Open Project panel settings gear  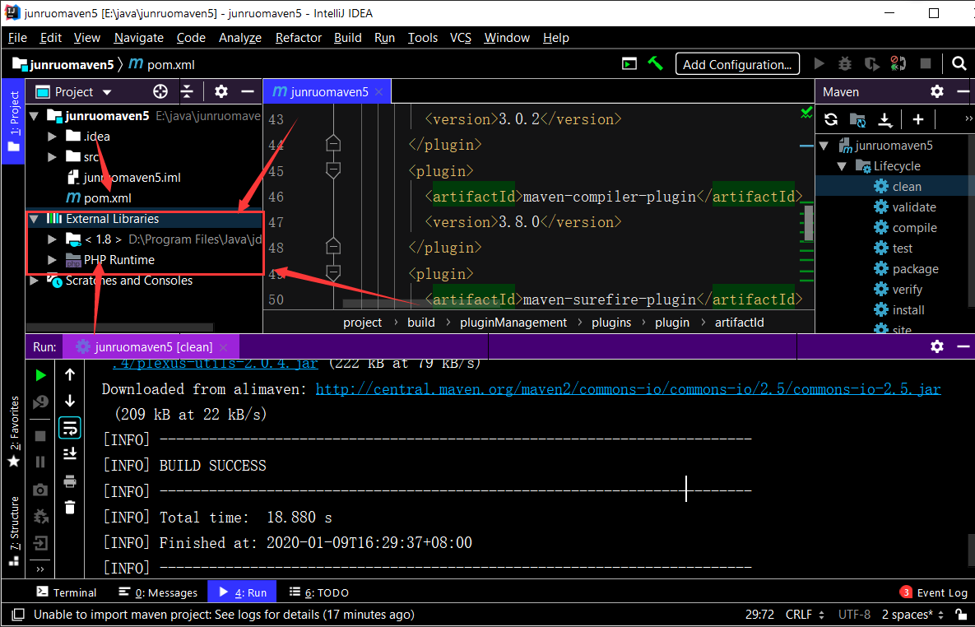click(x=221, y=92)
